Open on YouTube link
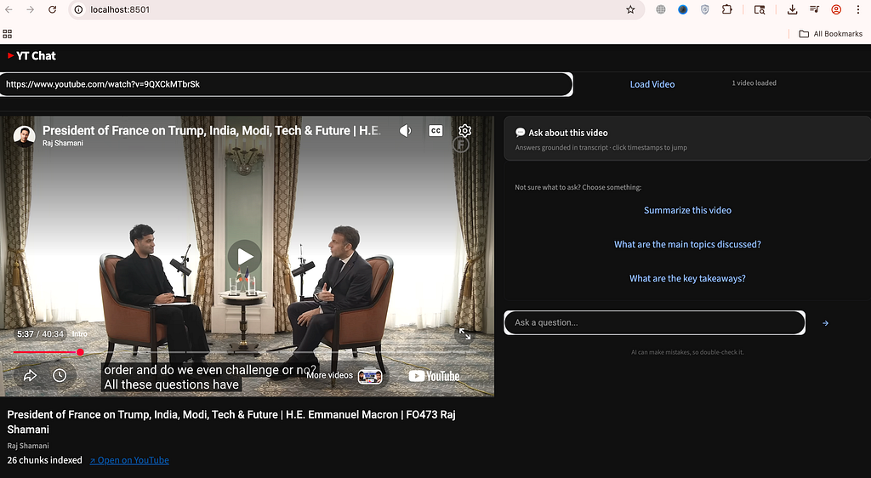871x478 pixels. point(129,460)
